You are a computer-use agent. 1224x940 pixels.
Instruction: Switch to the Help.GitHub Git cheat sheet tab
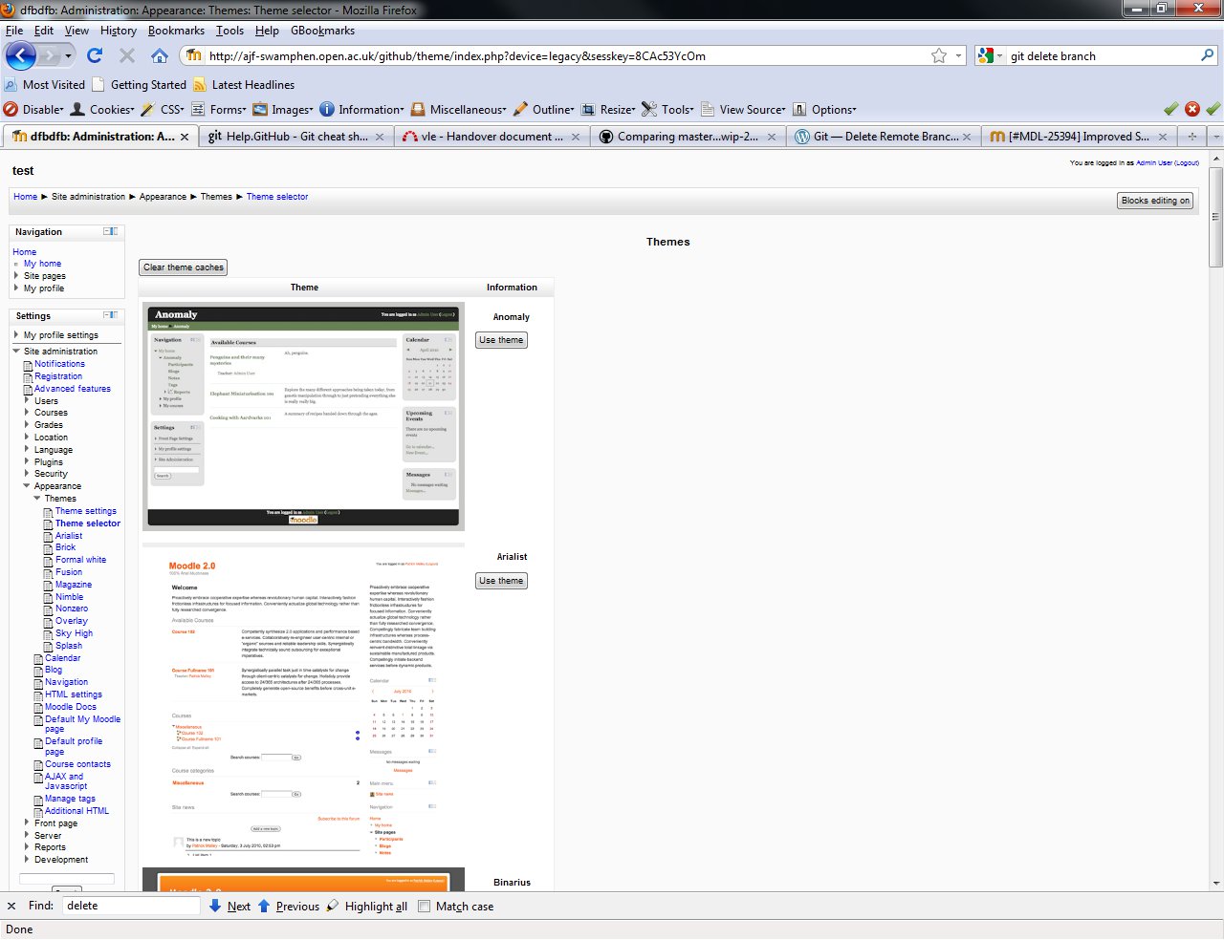pos(295,137)
